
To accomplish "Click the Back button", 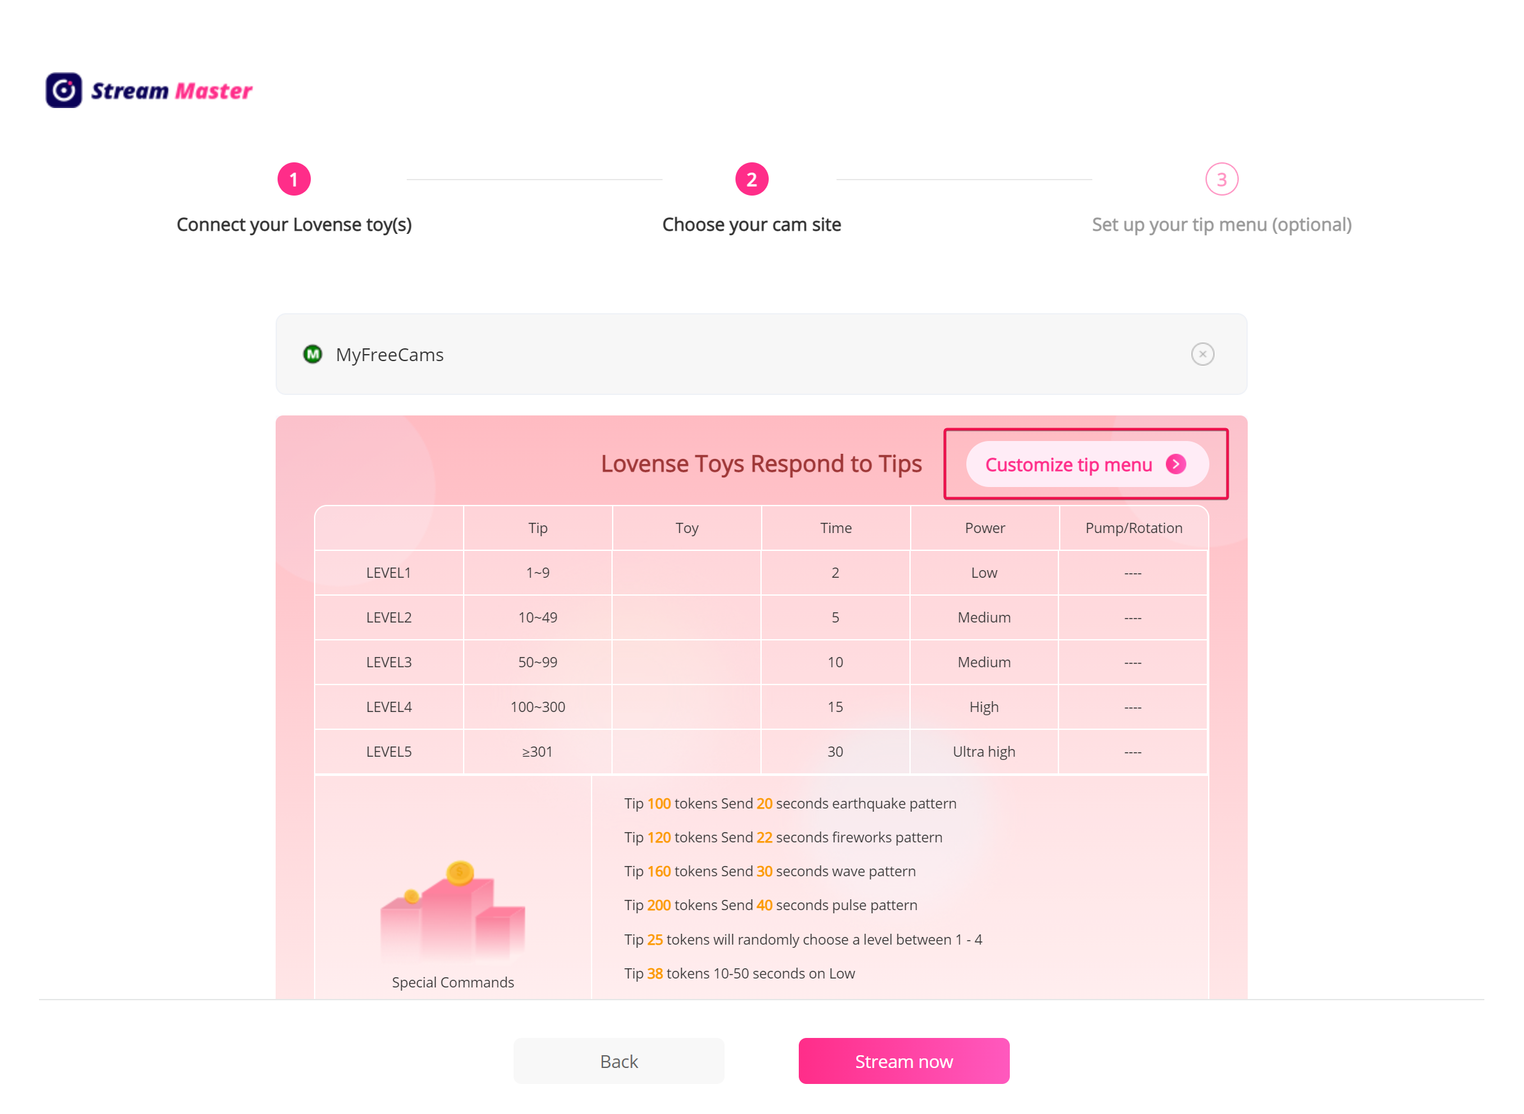I will (x=618, y=1062).
